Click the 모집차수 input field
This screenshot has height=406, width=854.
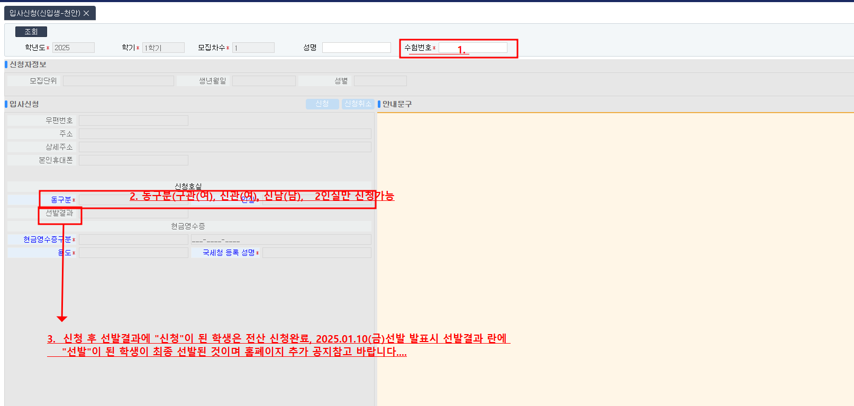tap(253, 48)
